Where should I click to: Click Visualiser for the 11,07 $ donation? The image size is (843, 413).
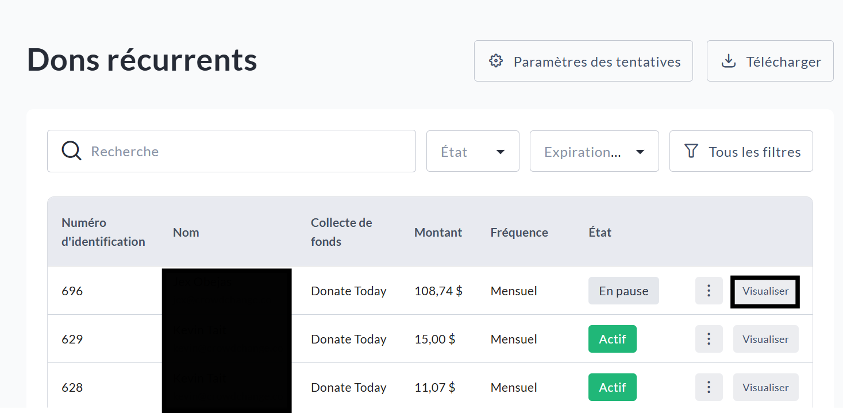pos(765,387)
